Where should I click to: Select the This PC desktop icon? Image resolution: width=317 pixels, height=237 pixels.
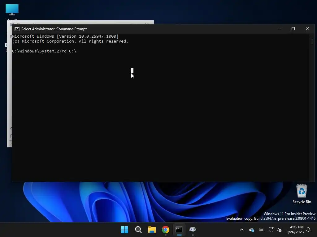pyautogui.click(x=12, y=12)
